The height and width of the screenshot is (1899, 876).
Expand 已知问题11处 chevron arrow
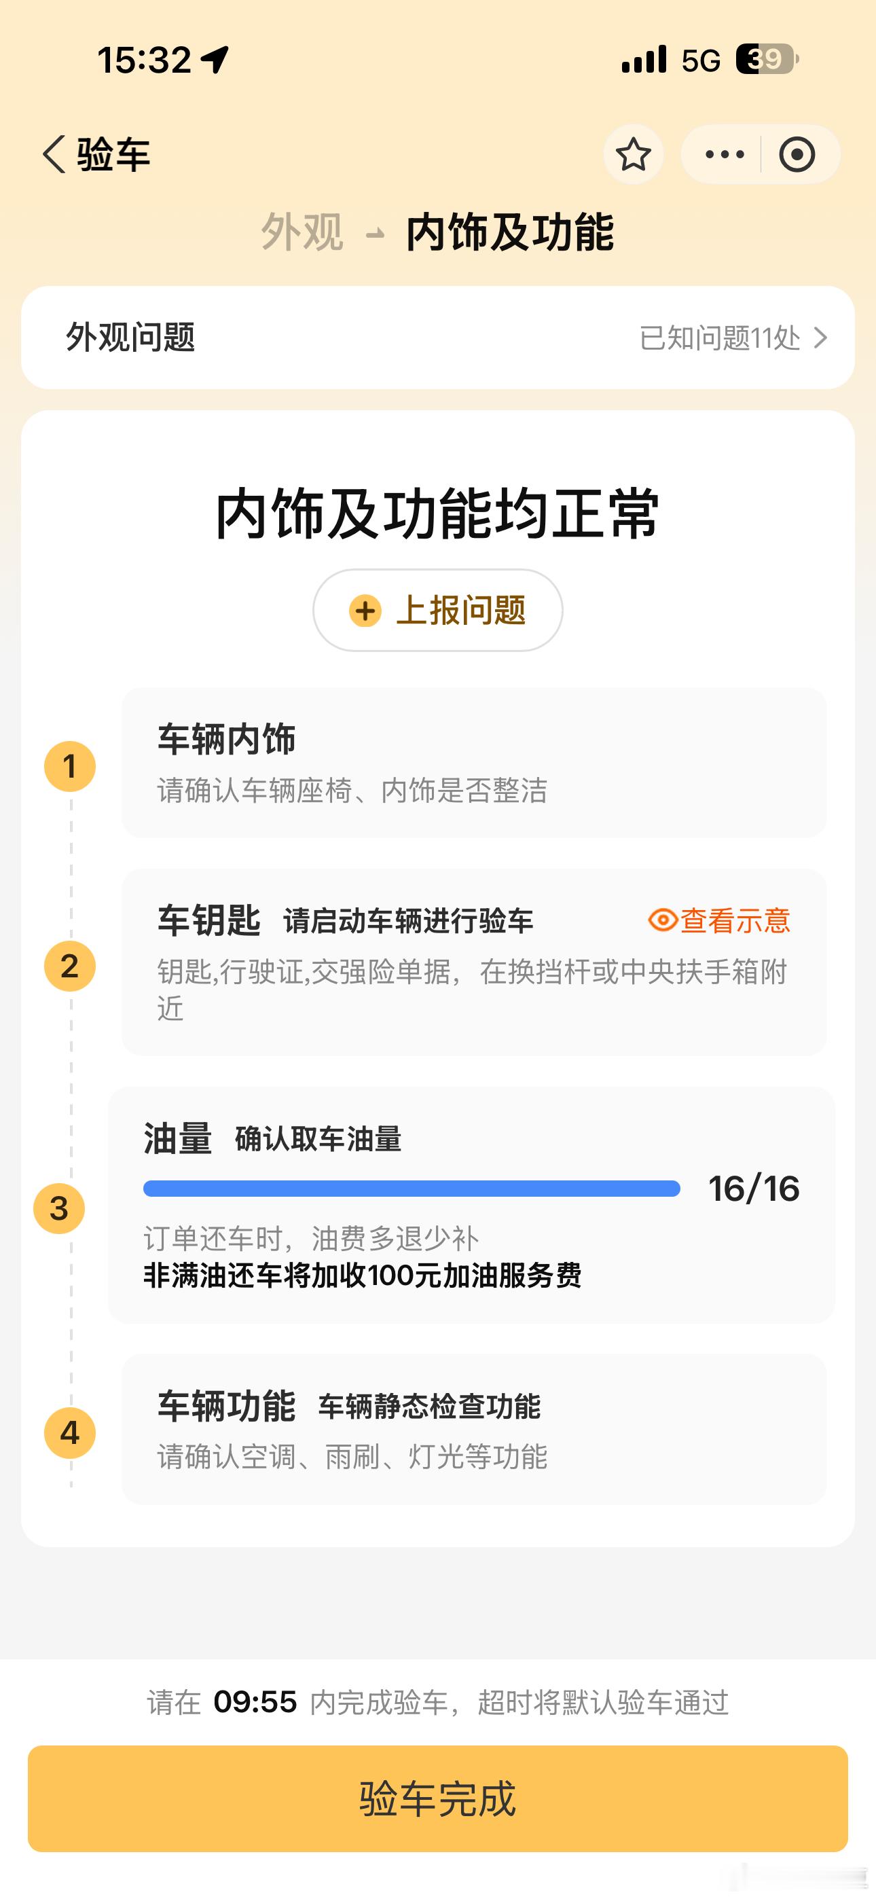[x=820, y=338]
